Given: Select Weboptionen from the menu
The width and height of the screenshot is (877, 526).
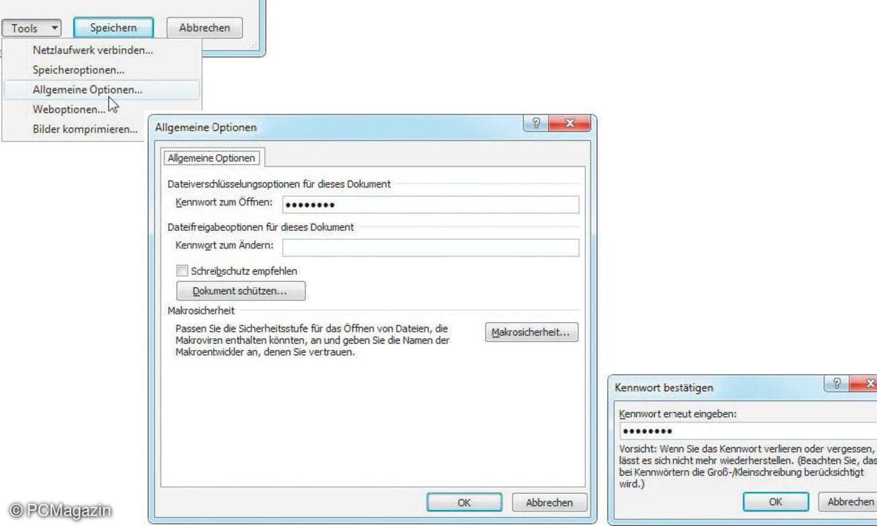Looking at the screenshot, I should (69, 110).
